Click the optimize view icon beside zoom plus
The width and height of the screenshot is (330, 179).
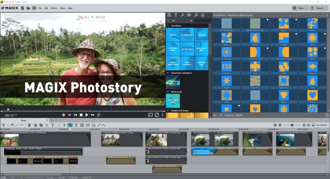click(308, 125)
